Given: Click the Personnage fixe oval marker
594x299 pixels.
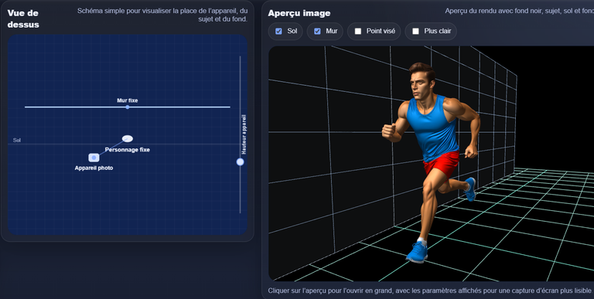Looking at the screenshot, I should click(x=128, y=138).
